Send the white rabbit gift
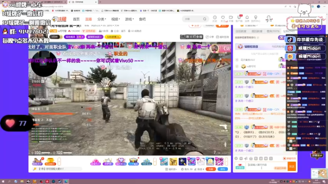The image size is (328, 184). [200, 162]
